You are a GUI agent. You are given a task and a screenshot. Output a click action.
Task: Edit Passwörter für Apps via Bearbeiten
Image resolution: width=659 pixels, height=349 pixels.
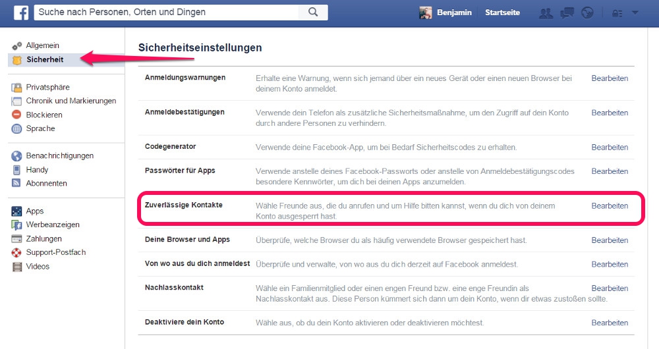tap(610, 171)
